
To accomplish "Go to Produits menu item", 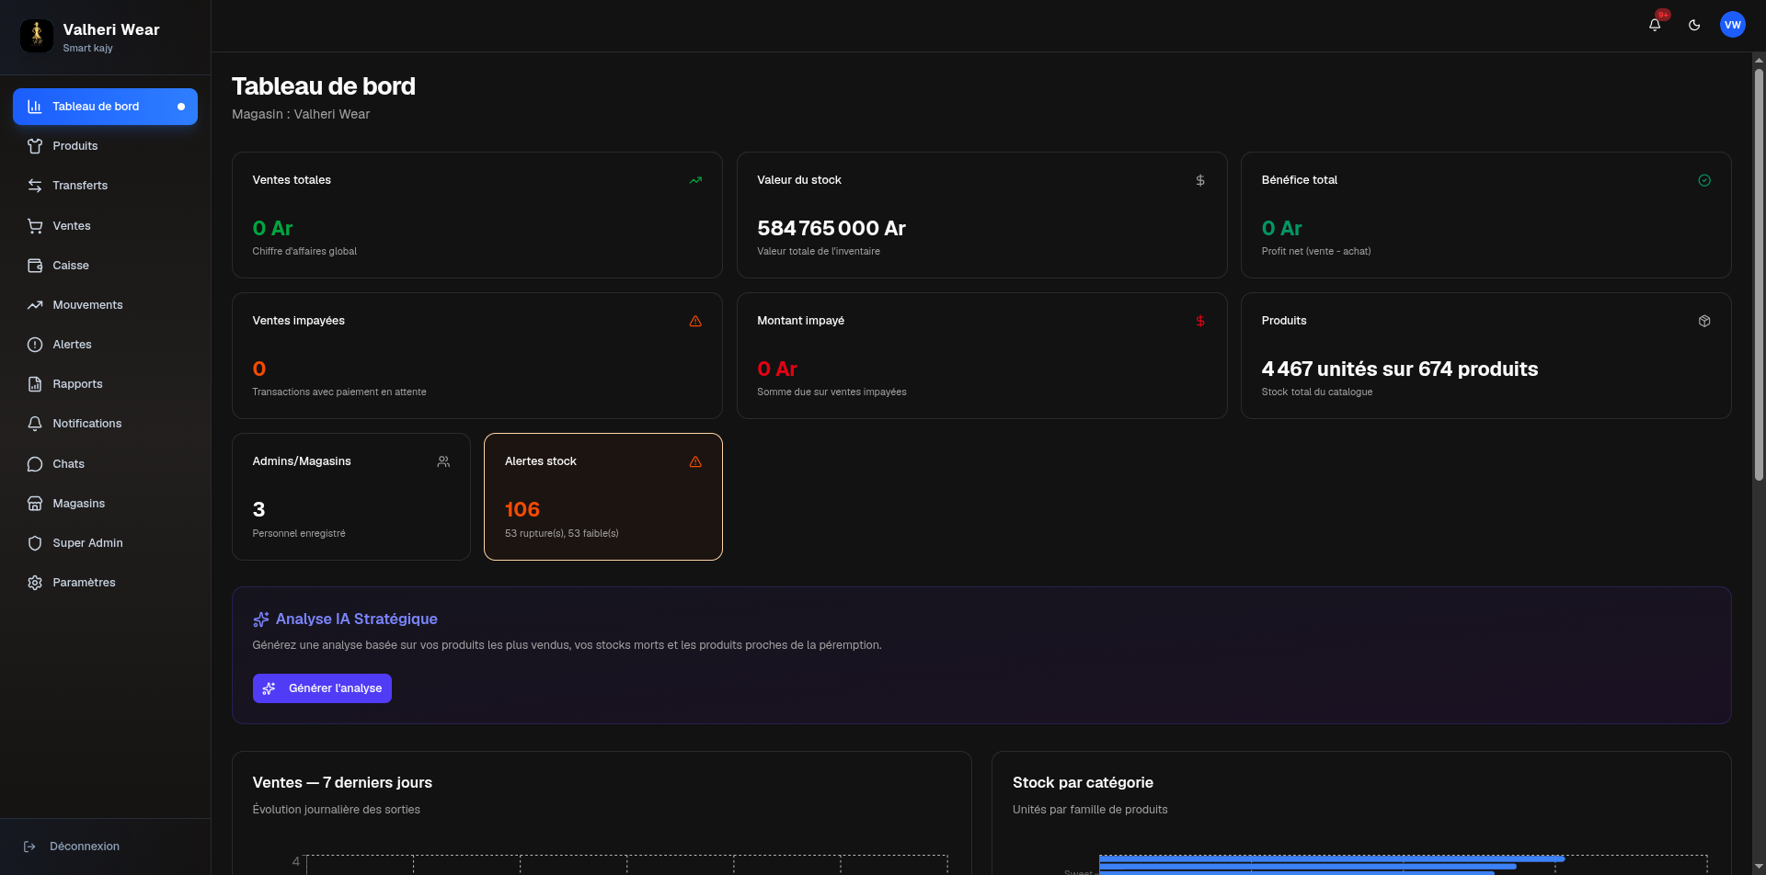I will pos(105,146).
